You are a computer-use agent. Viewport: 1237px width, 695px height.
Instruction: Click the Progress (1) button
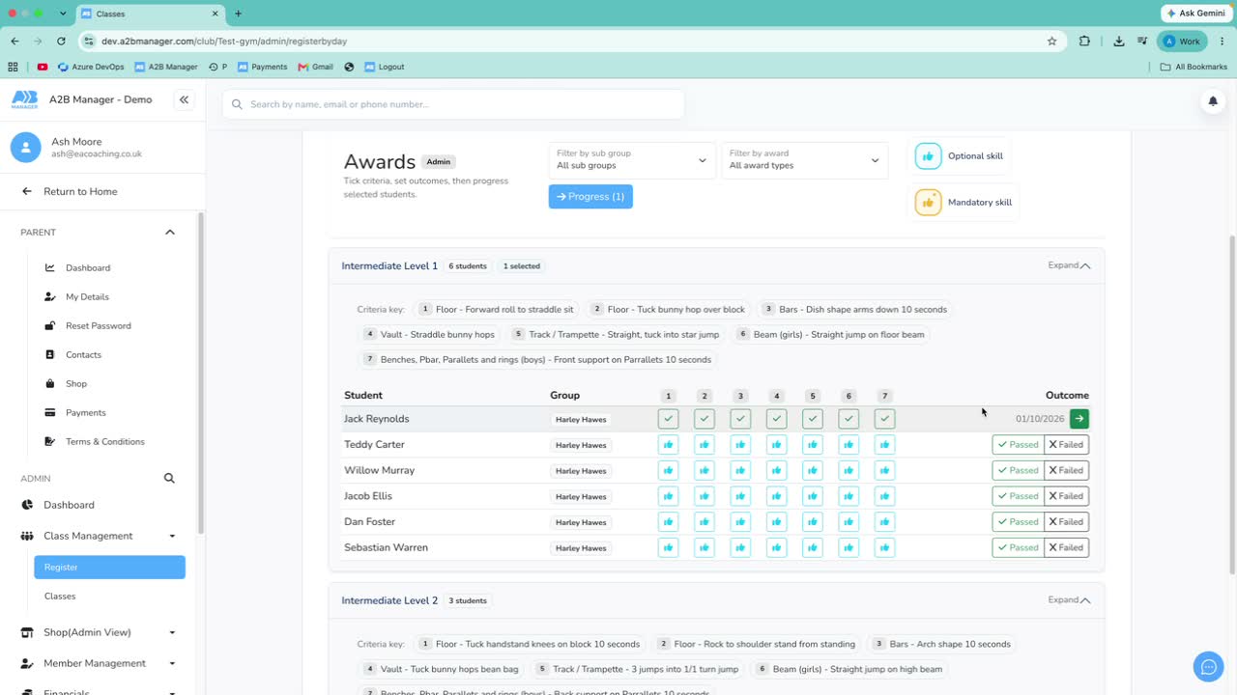pyautogui.click(x=590, y=197)
